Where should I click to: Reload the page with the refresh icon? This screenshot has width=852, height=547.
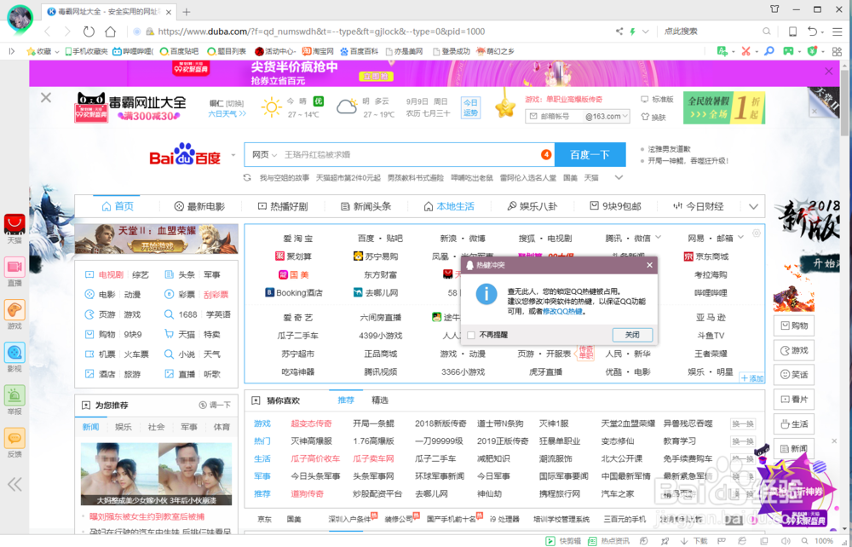pyautogui.click(x=89, y=32)
